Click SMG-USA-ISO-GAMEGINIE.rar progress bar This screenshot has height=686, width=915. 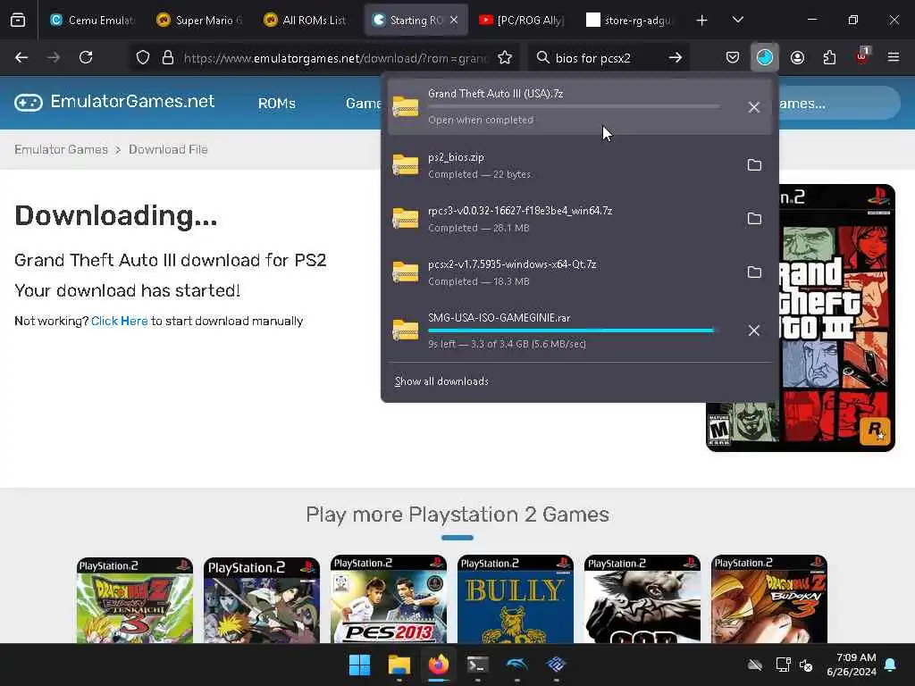(x=574, y=330)
